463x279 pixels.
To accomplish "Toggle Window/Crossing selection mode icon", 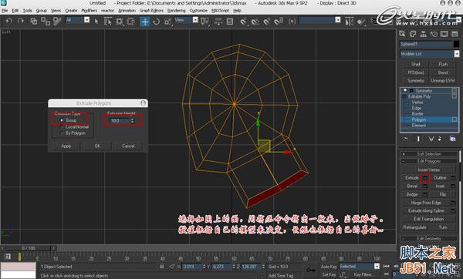I will (131, 22).
